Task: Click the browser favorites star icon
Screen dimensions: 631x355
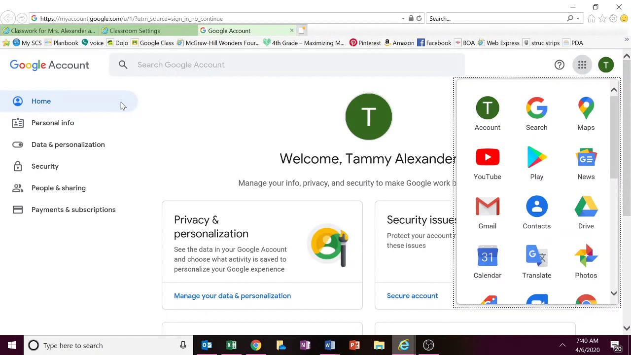Action: [x=602, y=19]
